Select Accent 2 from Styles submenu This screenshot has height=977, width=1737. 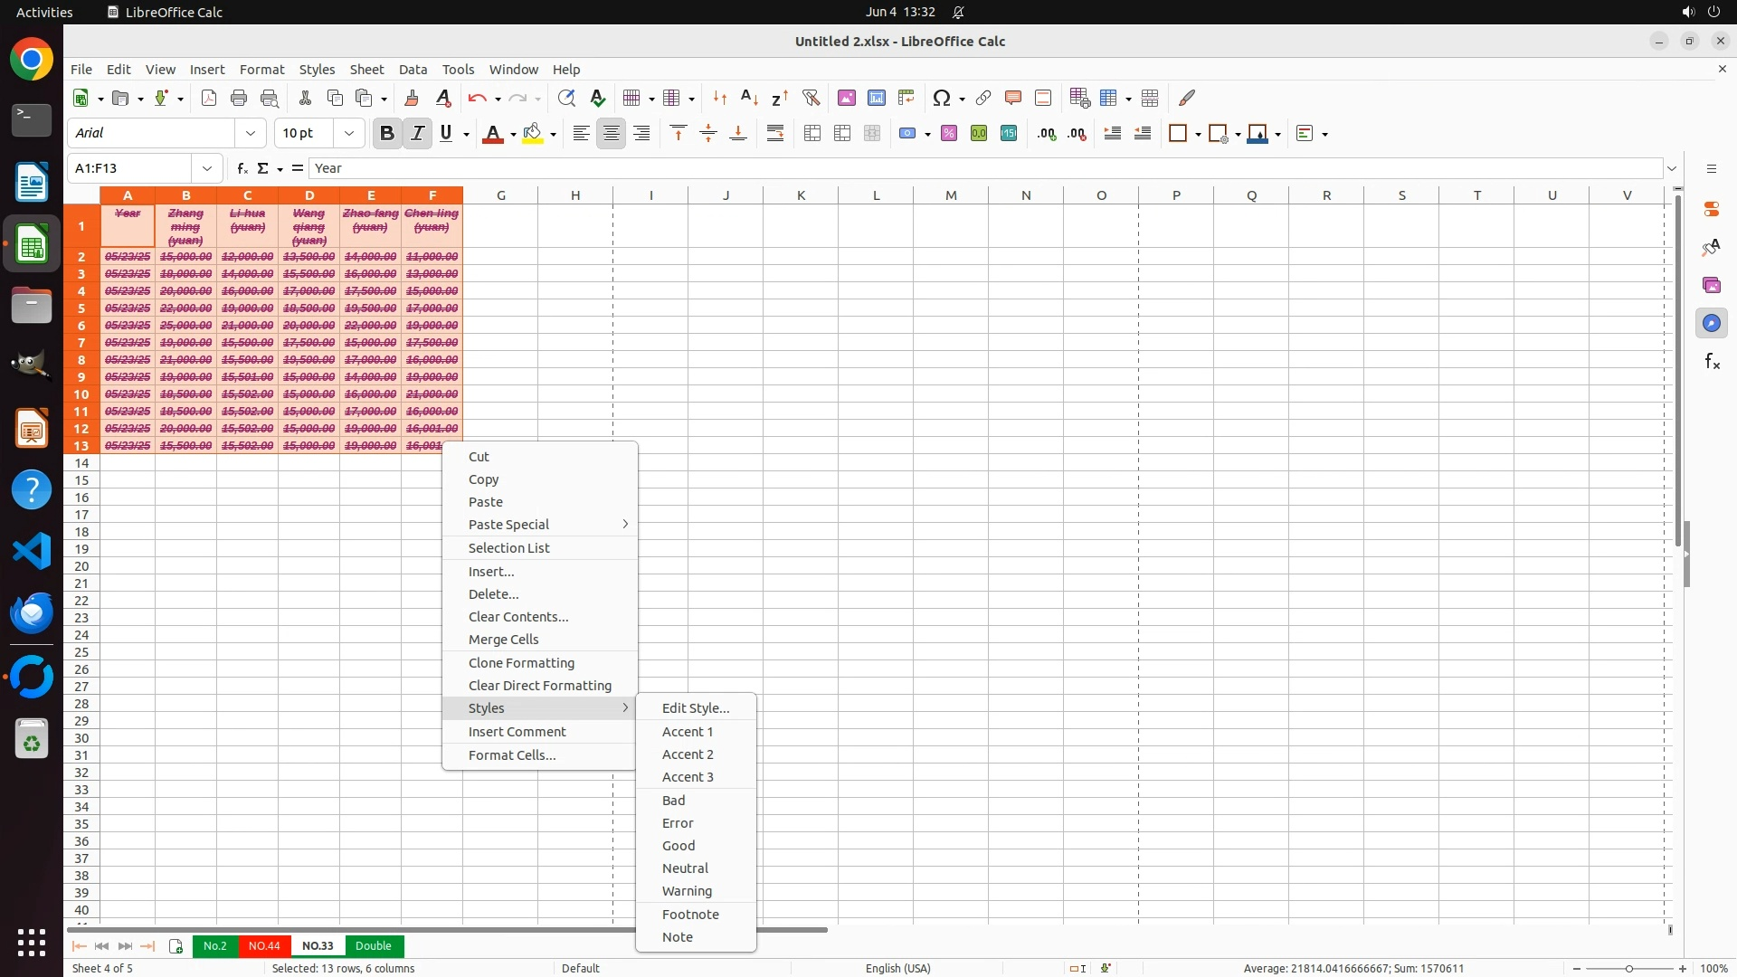688,754
